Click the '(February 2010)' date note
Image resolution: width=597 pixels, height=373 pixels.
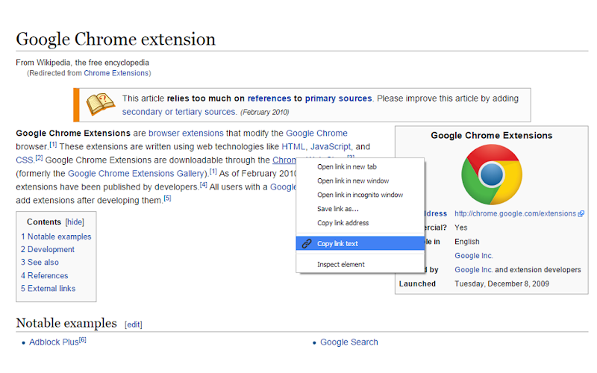pyautogui.click(x=265, y=113)
